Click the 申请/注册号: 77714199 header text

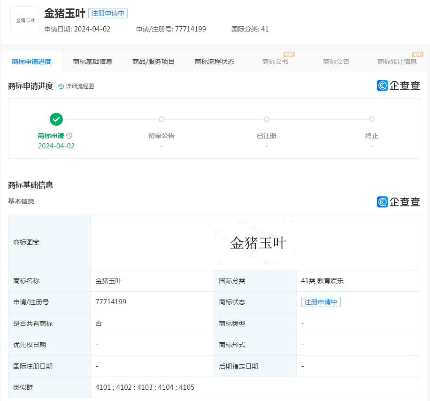171,29
